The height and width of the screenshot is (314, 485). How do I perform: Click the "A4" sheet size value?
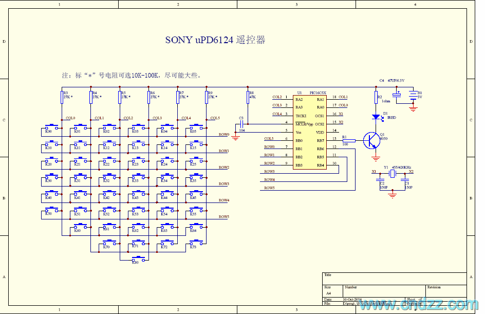(328, 293)
